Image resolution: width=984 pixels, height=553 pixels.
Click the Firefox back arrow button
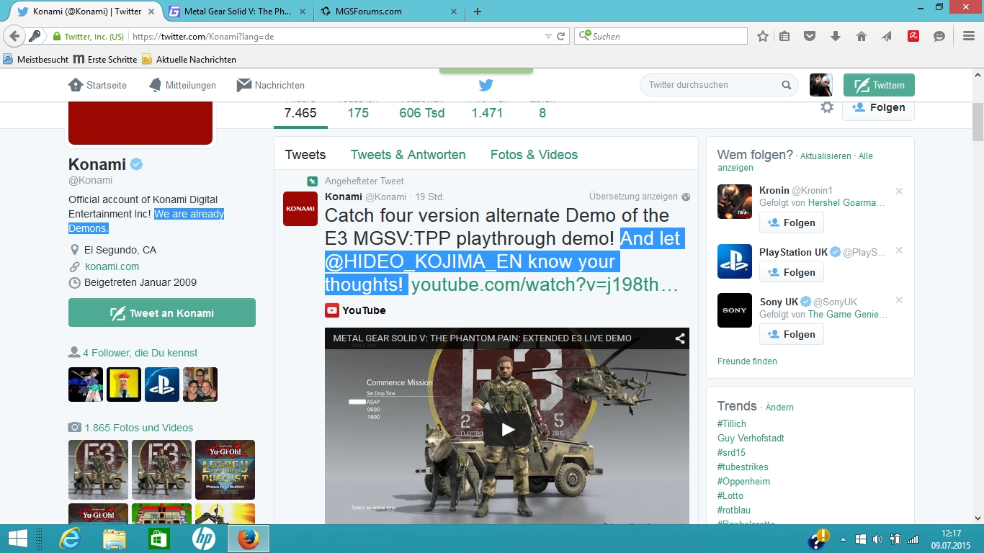tap(14, 36)
